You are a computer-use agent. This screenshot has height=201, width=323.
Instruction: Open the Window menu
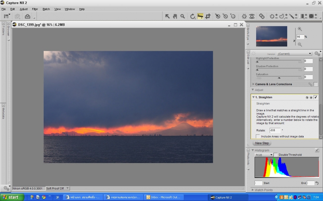(70, 9)
